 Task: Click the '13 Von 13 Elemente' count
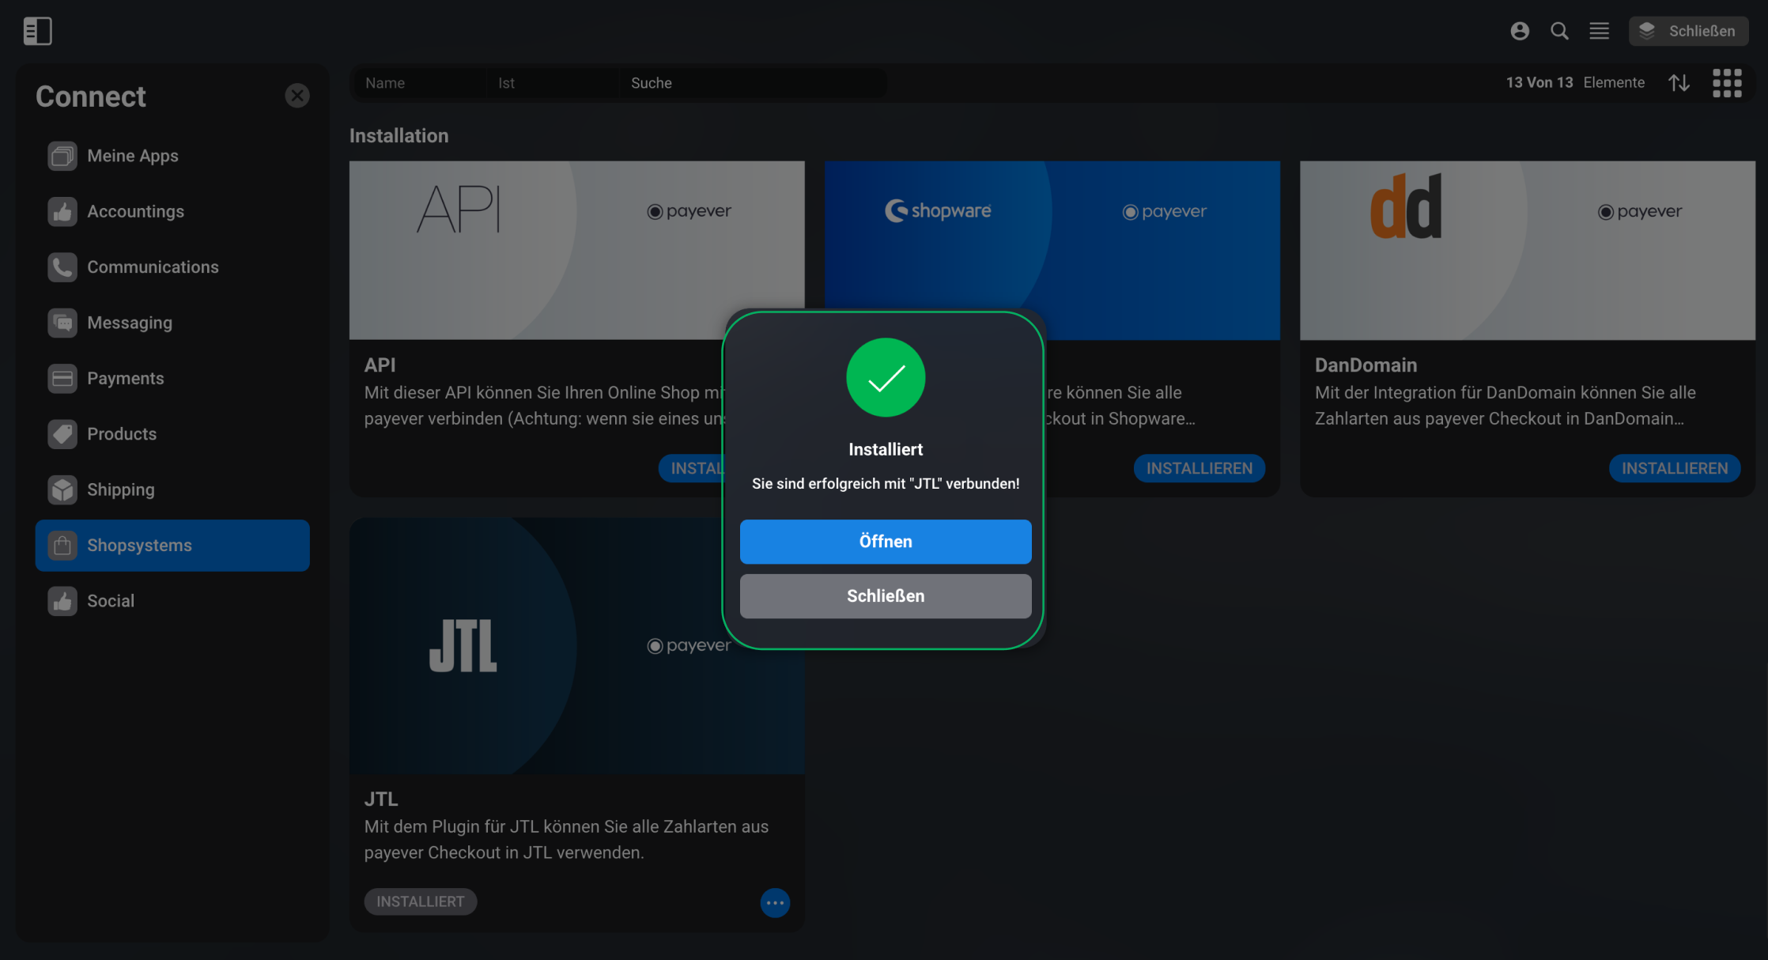[1575, 82]
